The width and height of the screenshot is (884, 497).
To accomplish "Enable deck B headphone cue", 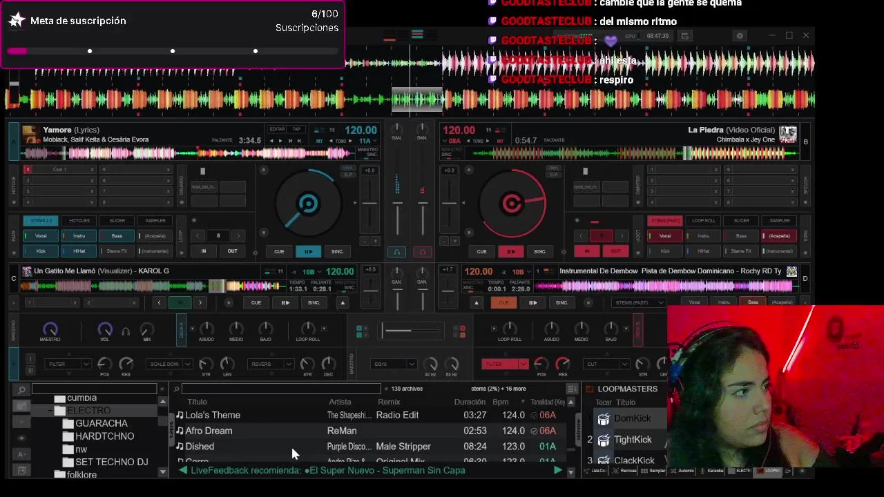I will pyautogui.click(x=423, y=253).
